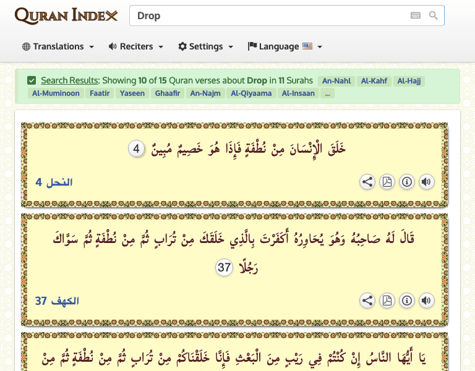Image resolution: width=475 pixels, height=371 pixels.
Task: Open PDF export for An-Nahl verse 4
Action: click(x=387, y=182)
